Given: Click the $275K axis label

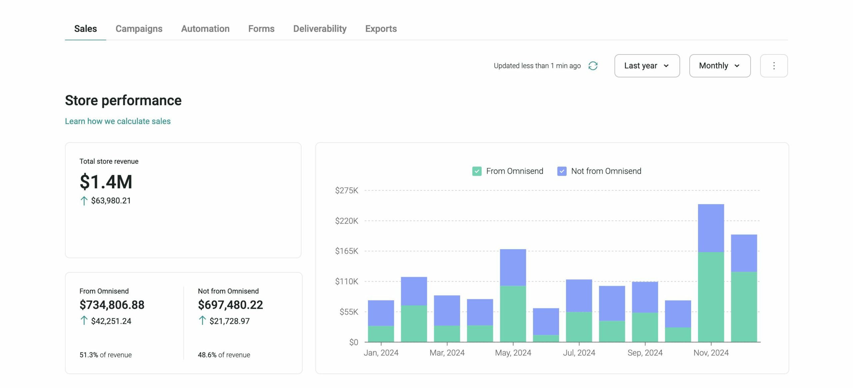Looking at the screenshot, I should tap(347, 190).
